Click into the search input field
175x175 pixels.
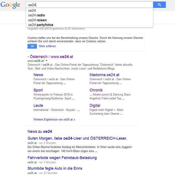(89, 5)
